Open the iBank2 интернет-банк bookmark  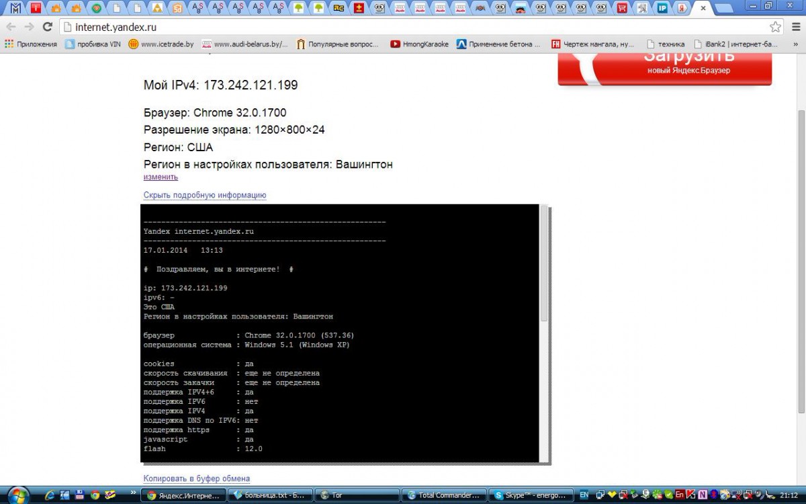click(735, 44)
